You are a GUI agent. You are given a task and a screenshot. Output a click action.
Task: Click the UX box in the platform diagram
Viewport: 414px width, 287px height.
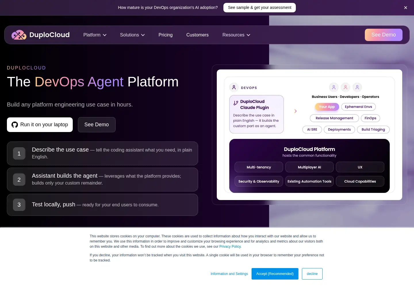pos(360,167)
